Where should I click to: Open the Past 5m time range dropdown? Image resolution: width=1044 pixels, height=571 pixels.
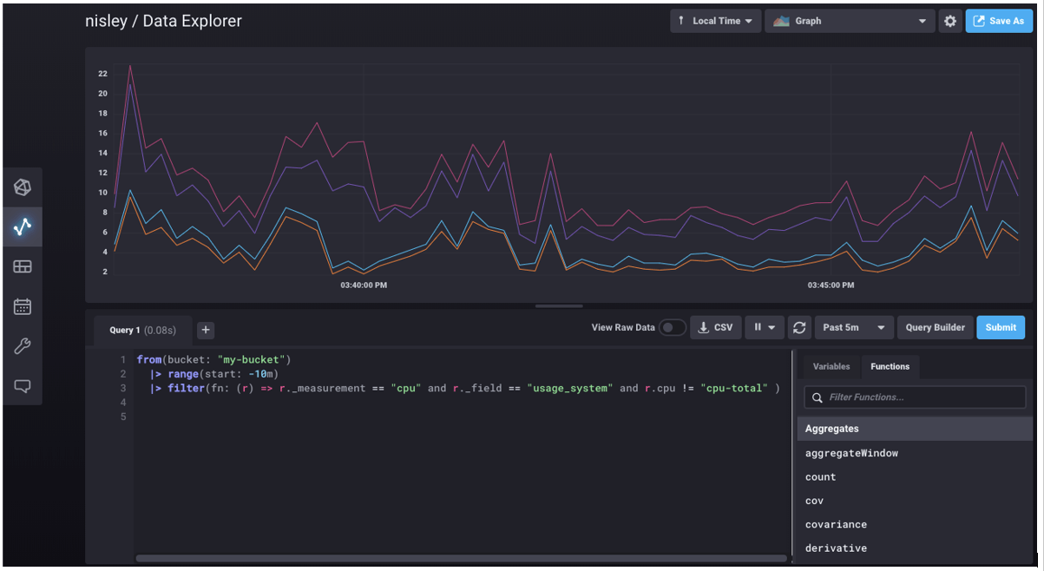pos(853,327)
